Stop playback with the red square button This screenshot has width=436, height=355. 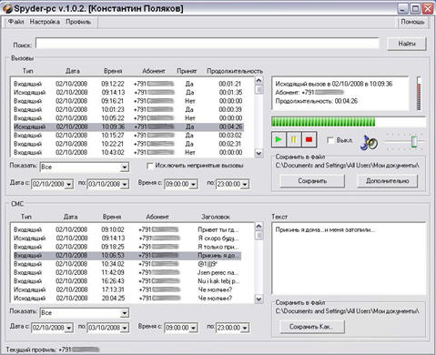pos(309,140)
